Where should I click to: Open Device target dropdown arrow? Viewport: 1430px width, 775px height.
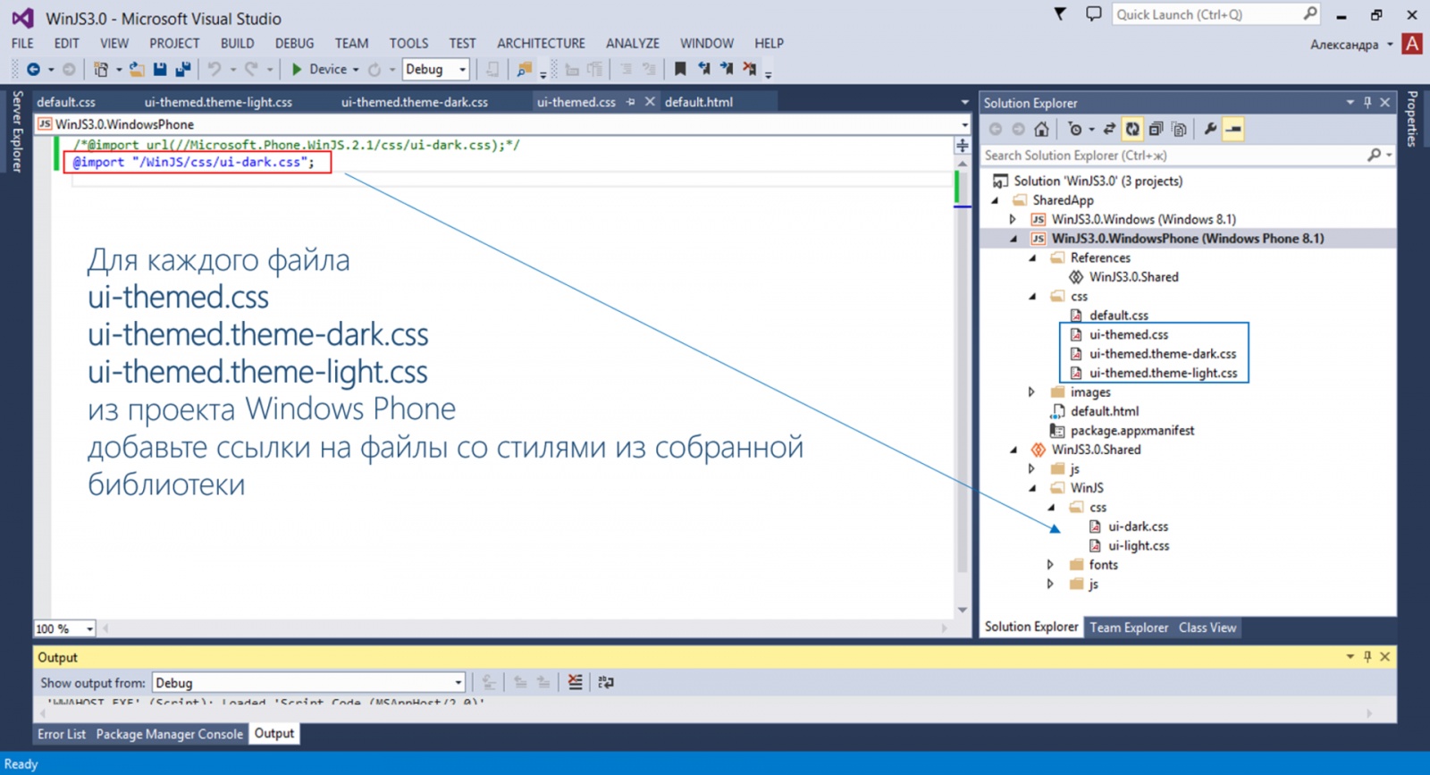click(x=356, y=70)
